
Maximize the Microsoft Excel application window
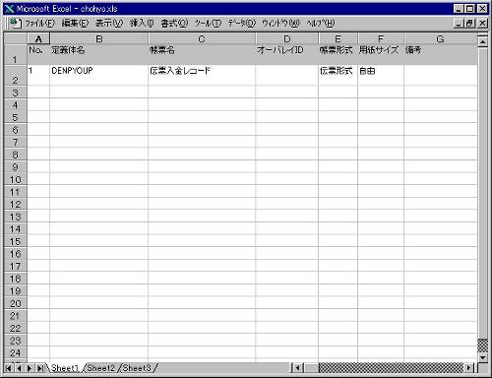tap(470, 9)
